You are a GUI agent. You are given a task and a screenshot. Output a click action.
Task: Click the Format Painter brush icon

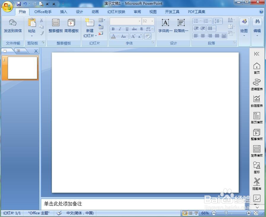[42, 33]
